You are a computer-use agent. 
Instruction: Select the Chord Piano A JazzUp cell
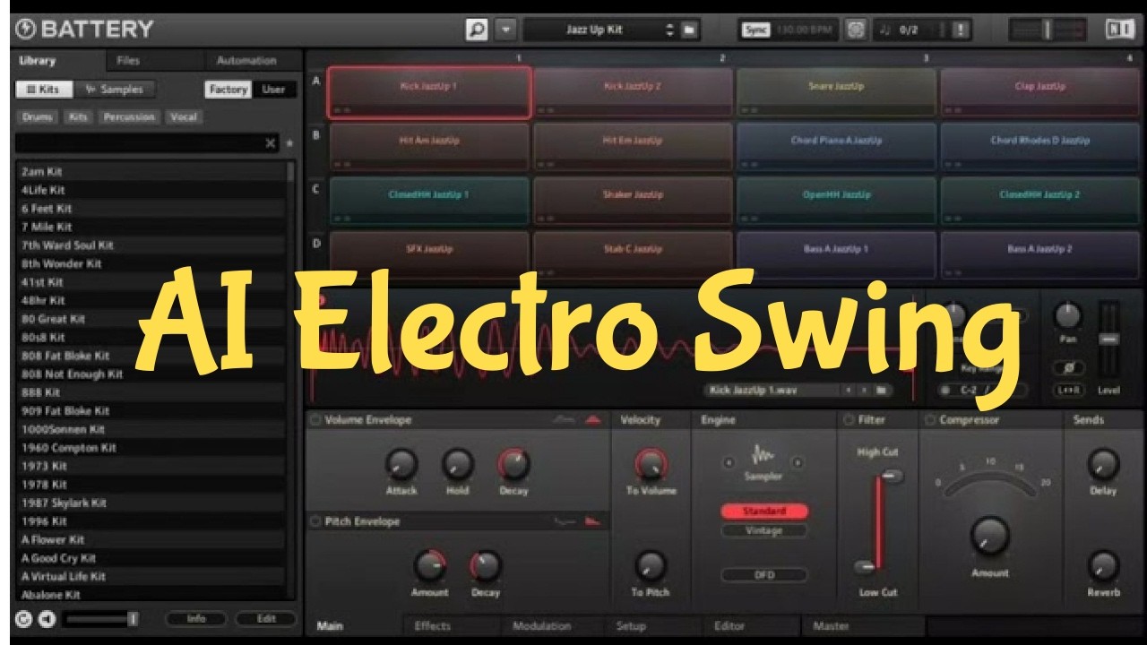pos(835,147)
